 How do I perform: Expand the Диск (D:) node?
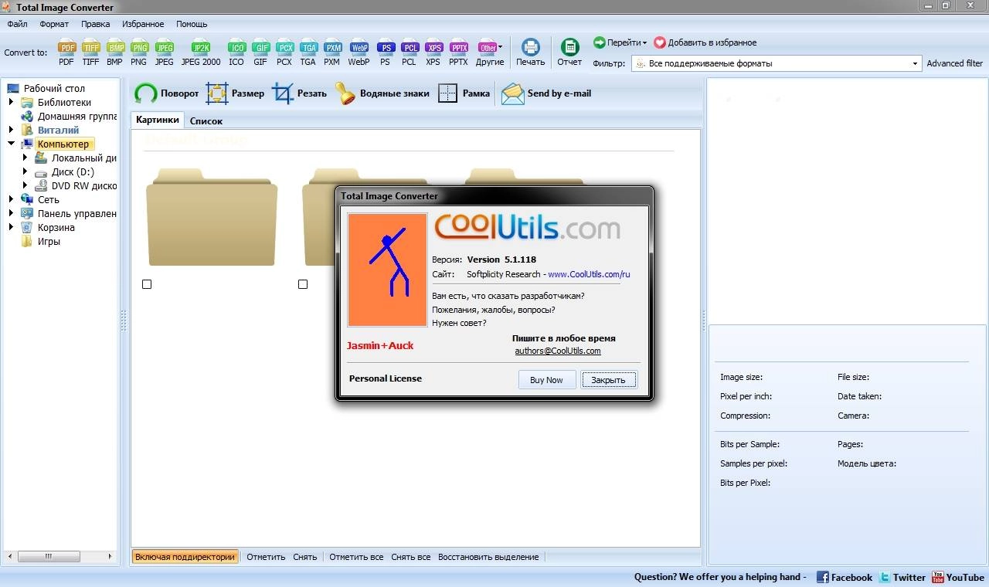click(x=25, y=171)
